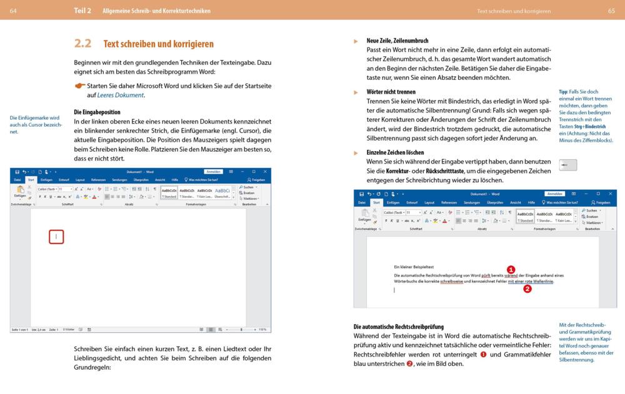Image resolution: width=625 pixels, height=394 pixels.
Task: Toggle Underline (U) in the sample-text Word window
Action: pos(397,220)
